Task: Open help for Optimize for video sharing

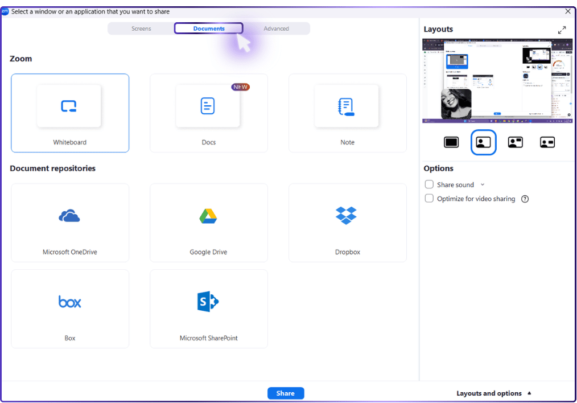Action: coord(525,199)
